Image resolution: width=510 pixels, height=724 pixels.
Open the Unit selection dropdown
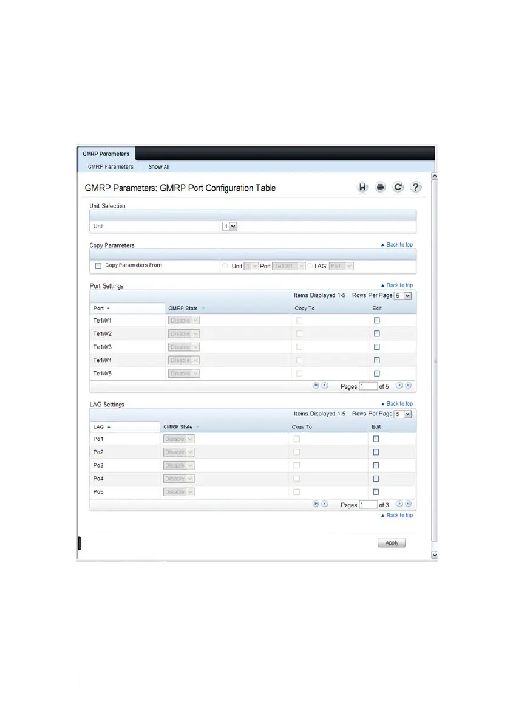(x=229, y=226)
